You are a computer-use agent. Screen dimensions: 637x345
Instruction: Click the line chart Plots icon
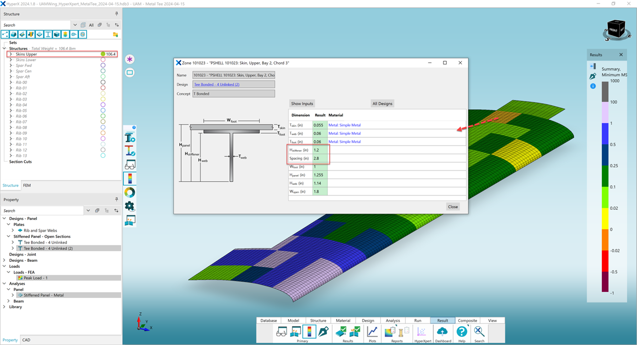pos(372,332)
